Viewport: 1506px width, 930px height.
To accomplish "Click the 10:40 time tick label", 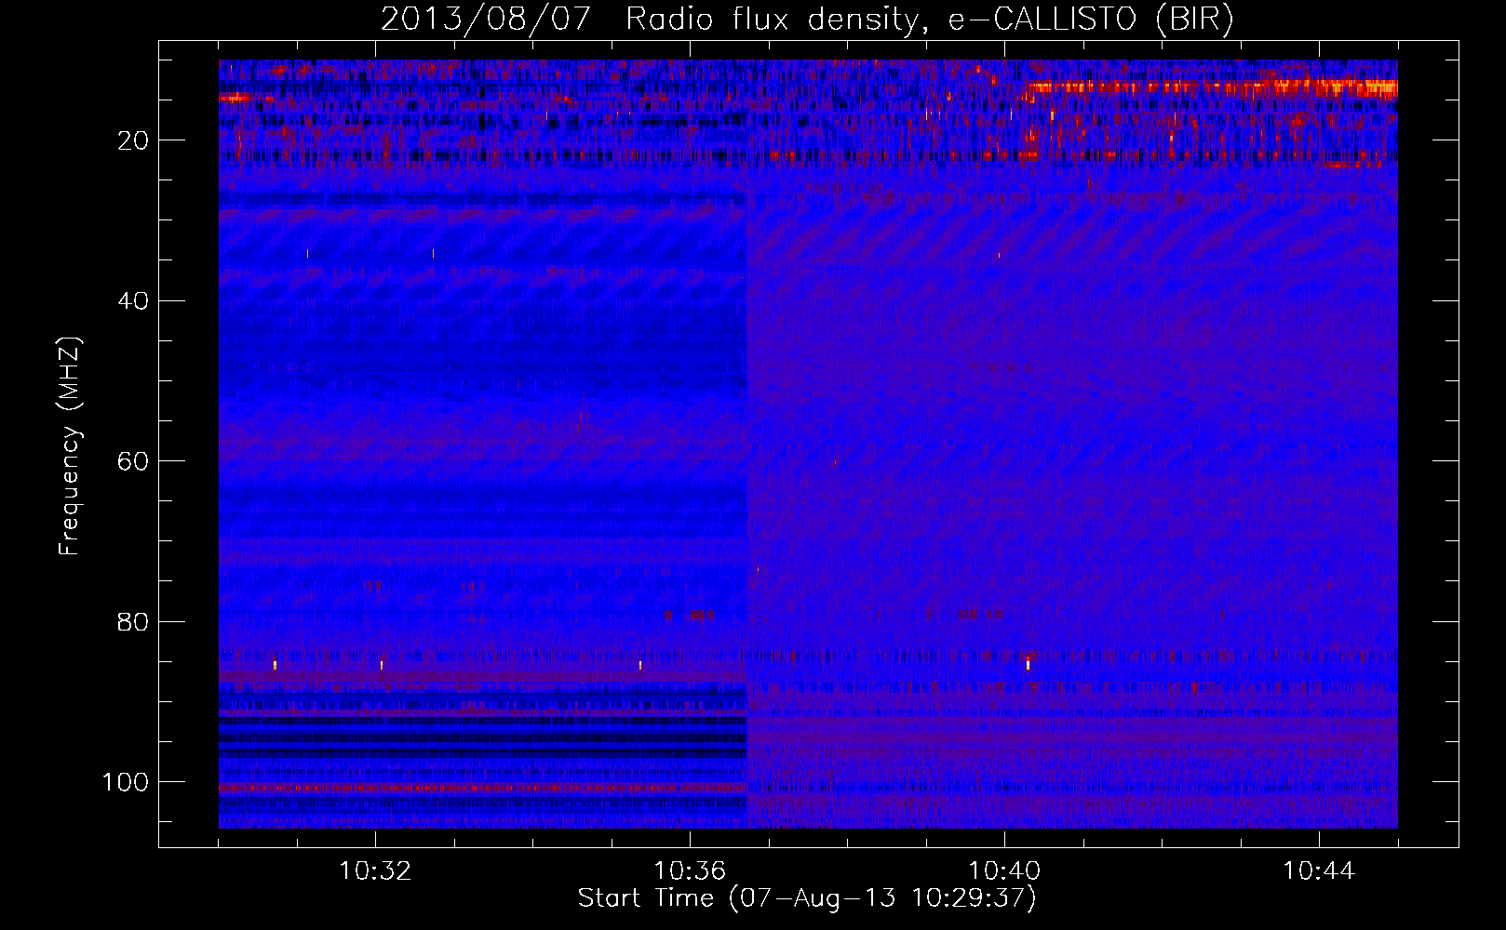I will tap(1004, 871).
